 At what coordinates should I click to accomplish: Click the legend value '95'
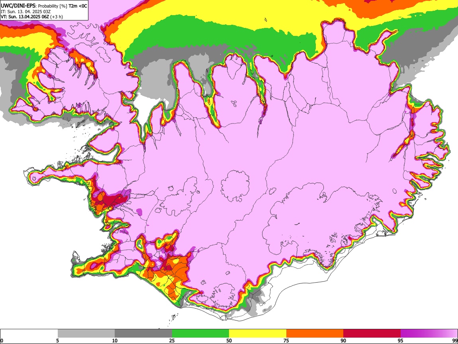point(401,341)
